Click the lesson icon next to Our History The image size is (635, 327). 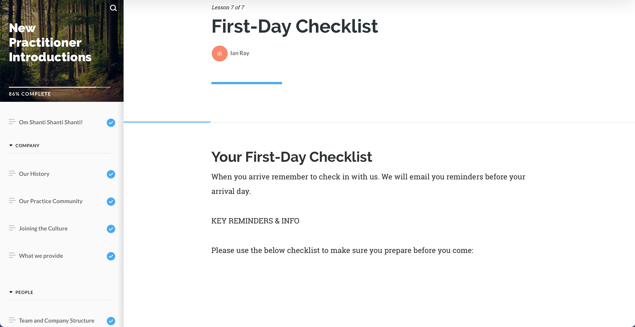point(12,173)
